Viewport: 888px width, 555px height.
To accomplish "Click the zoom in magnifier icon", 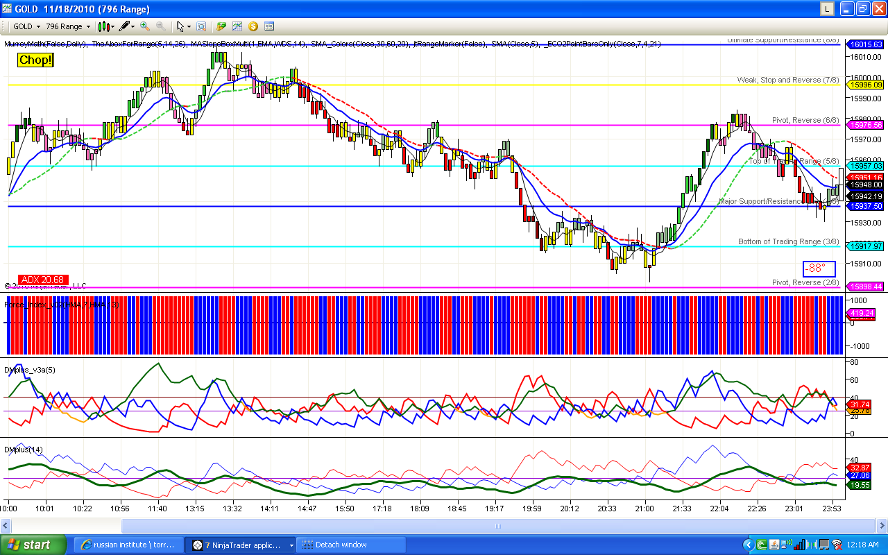I will [x=145, y=26].
